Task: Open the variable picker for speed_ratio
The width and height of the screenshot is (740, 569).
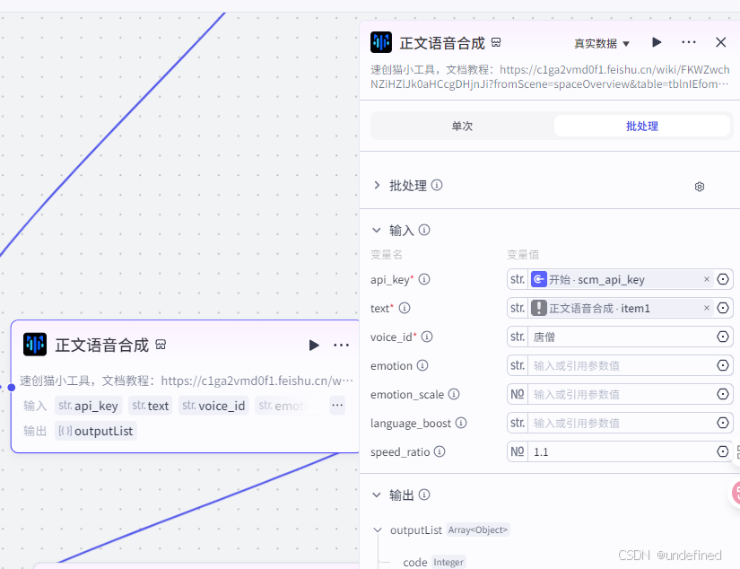Action: pyautogui.click(x=723, y=452)
